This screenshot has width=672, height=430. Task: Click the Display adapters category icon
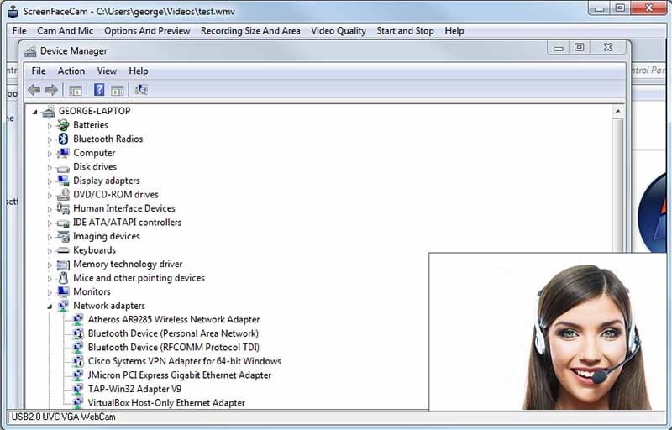coord(64,181)
